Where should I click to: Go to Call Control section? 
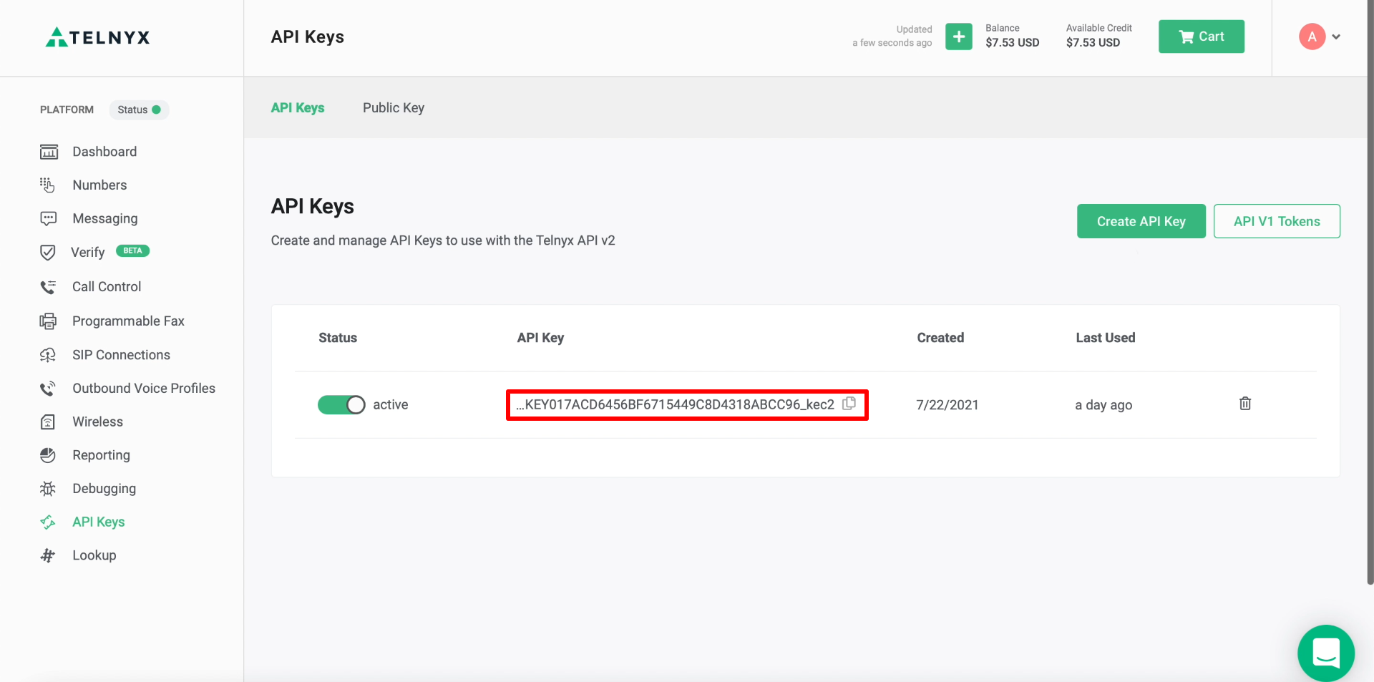[107, 287]
